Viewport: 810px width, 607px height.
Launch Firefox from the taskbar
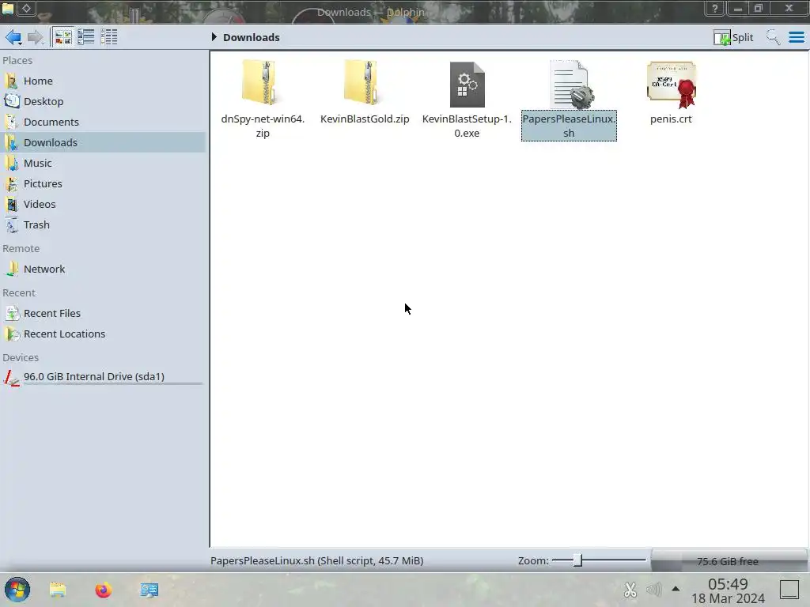pos(104,590)
